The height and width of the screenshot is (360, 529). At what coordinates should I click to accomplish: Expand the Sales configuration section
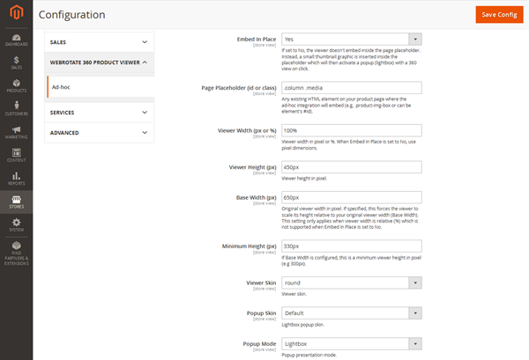[99, 40]
